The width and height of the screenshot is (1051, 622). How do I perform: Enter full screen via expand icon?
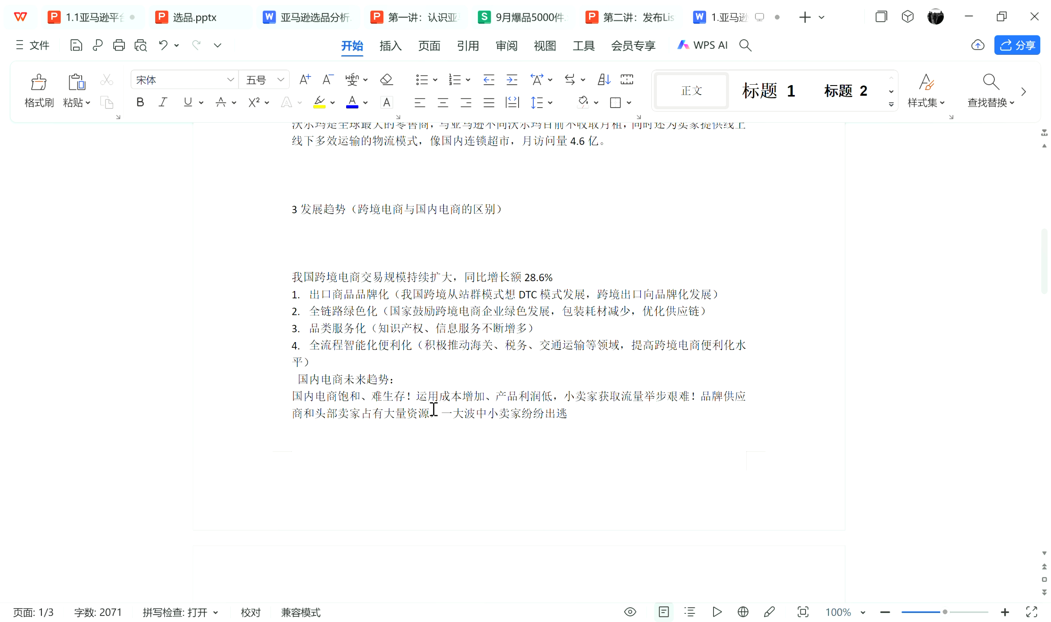(x=1032, y=612)
